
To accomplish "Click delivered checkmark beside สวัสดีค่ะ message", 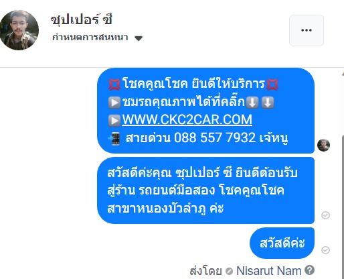I will [325, 250].
